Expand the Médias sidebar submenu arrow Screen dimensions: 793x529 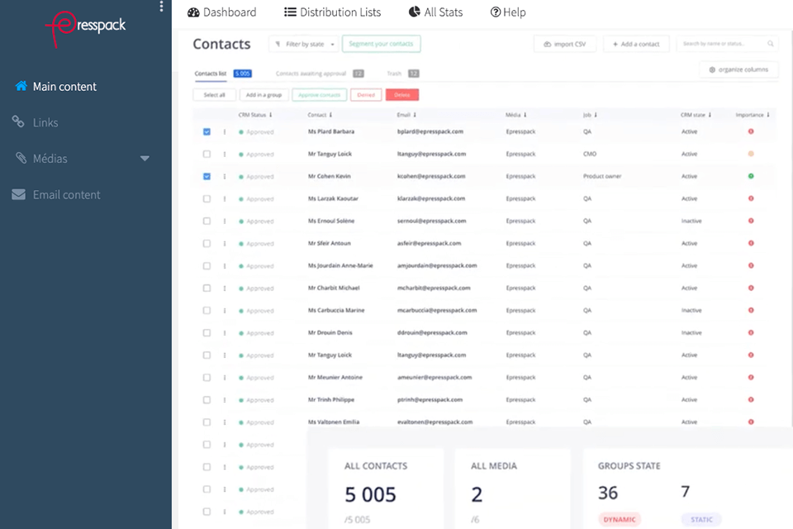145,159
